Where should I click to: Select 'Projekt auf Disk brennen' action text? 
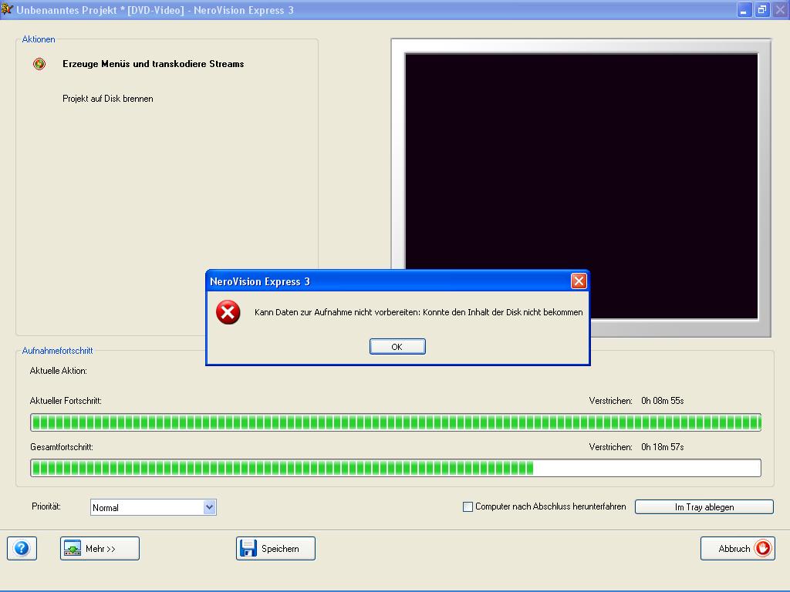108,99
